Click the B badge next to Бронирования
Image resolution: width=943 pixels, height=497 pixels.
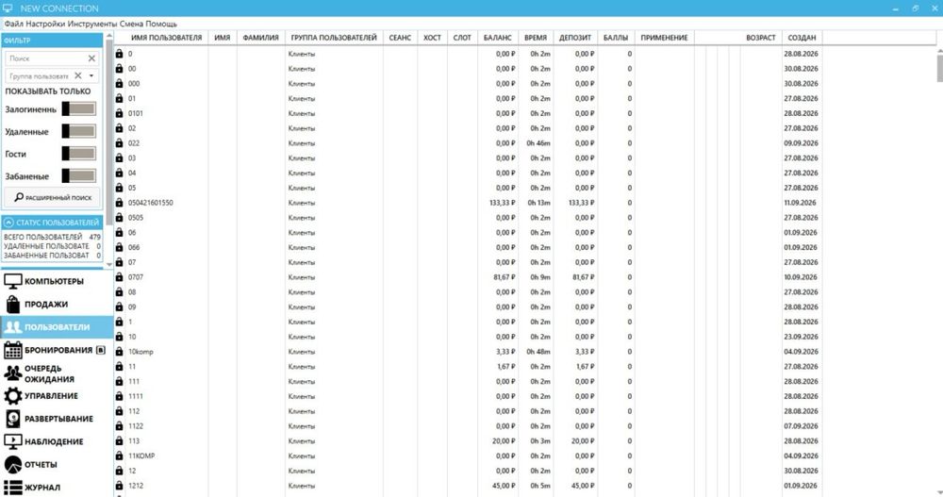(101, 350)
